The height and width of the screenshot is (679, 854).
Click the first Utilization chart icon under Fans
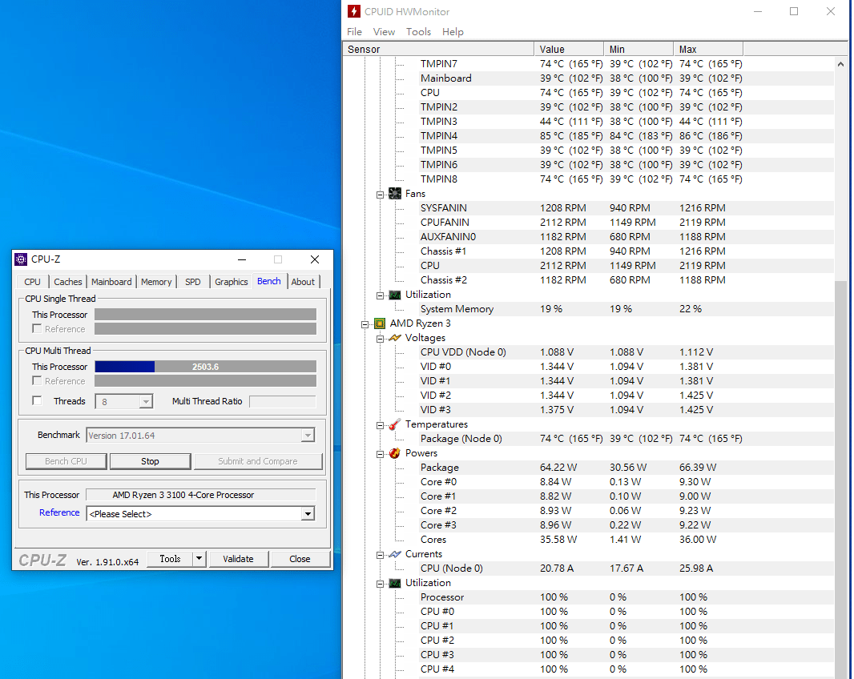tap(395, 295)
